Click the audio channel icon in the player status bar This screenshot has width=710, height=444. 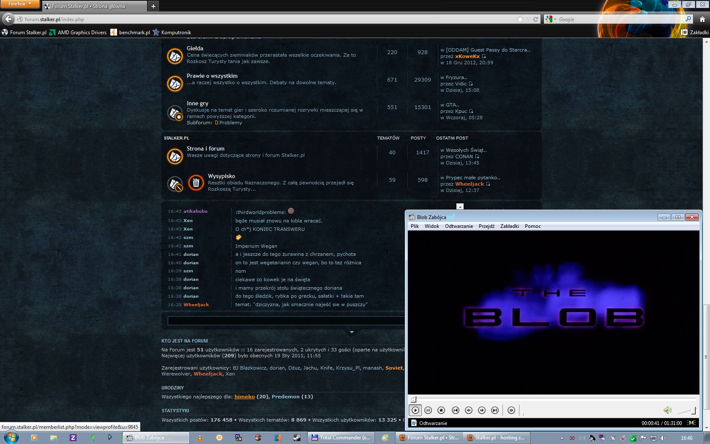pyautogui.click(x=692, y=423)
